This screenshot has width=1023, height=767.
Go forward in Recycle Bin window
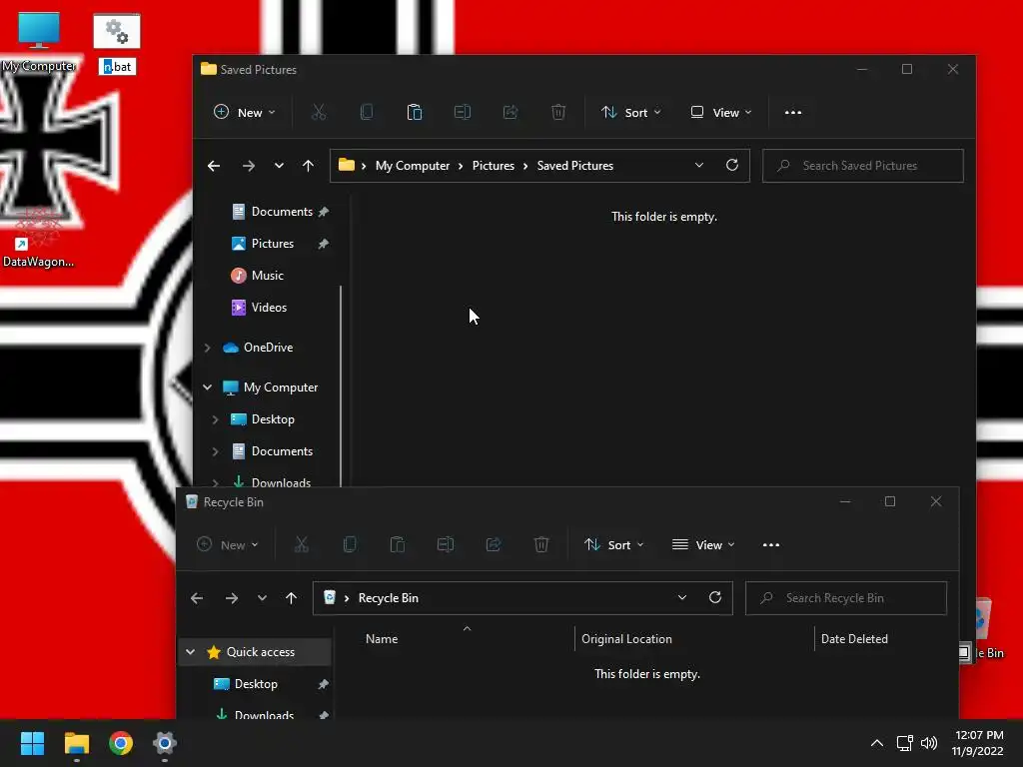[232, 598]
